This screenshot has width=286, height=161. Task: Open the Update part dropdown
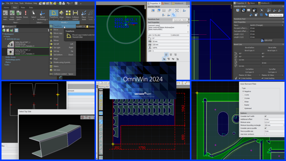pyautogui.click(x=19, y=18)
